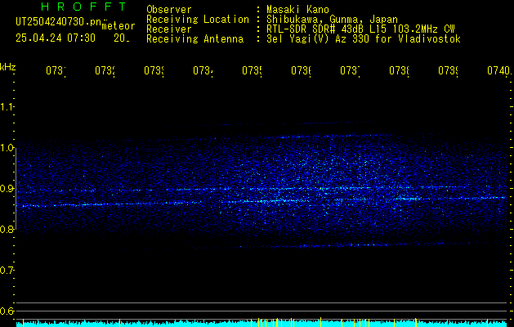Click the 1.0 kHz frequency axis label
The width and height of the screenshot is (514, 327).
(7, 148)
